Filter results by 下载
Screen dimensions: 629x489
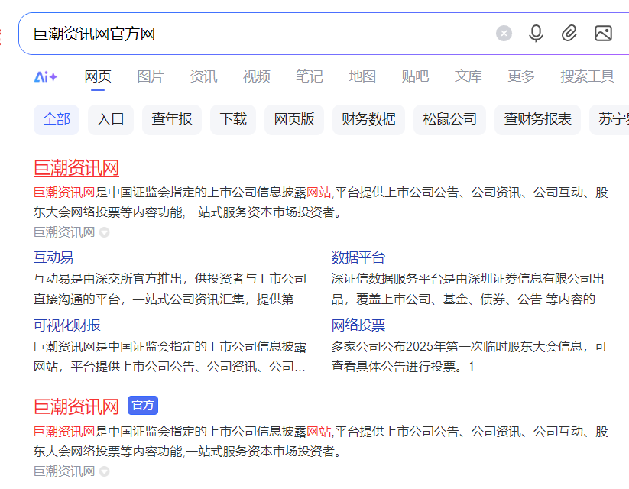[x=233, y=119]
